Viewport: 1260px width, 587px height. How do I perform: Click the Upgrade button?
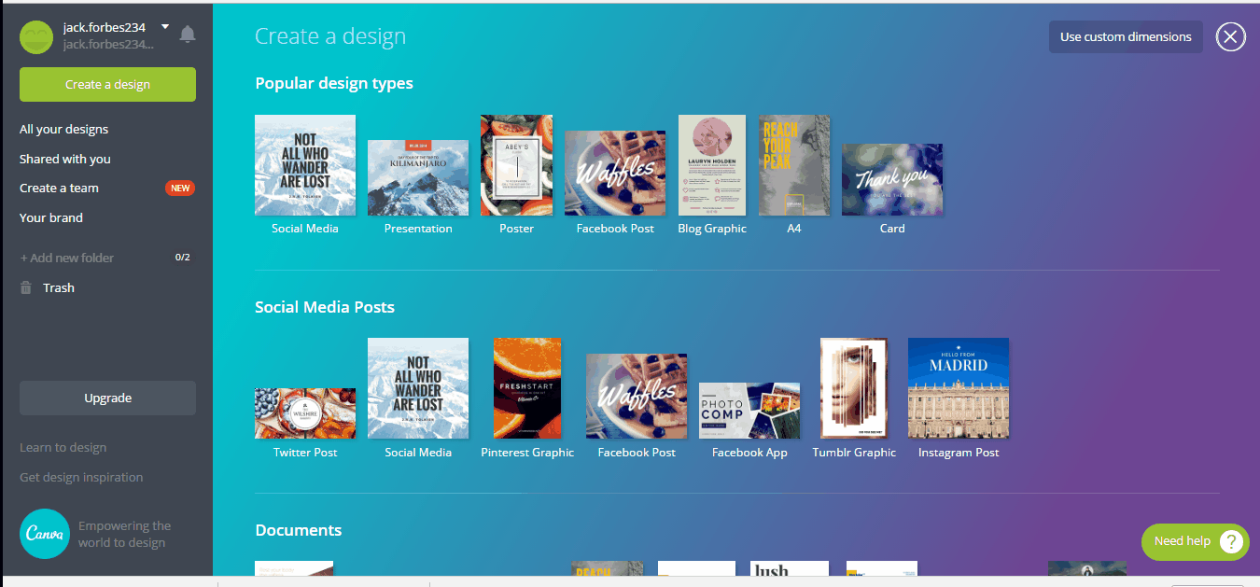pos(107,398)
